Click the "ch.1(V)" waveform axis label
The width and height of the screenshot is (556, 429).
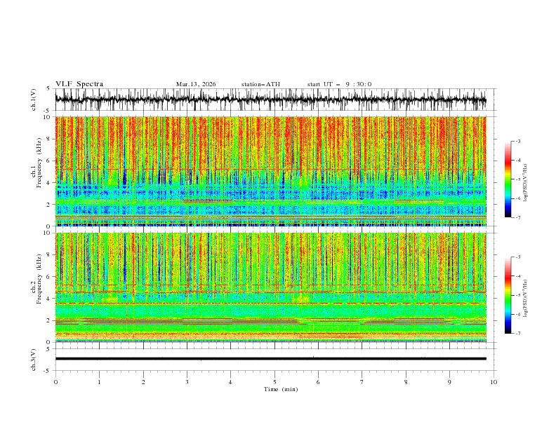(x=34, y=100)
